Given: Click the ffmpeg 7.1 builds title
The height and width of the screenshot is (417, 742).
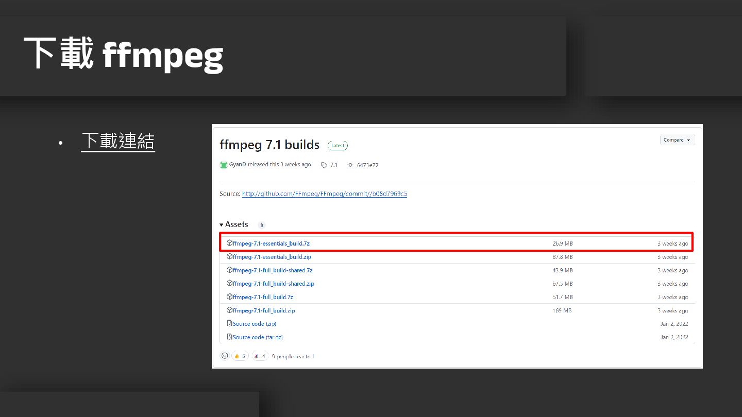Looking at the screenshot, I should (269, 145).
